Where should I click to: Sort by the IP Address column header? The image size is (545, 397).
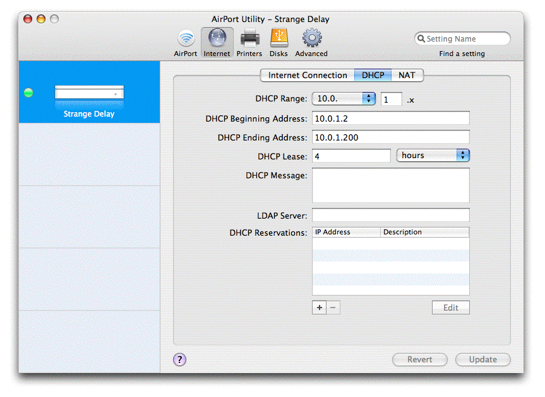(345, 232)
